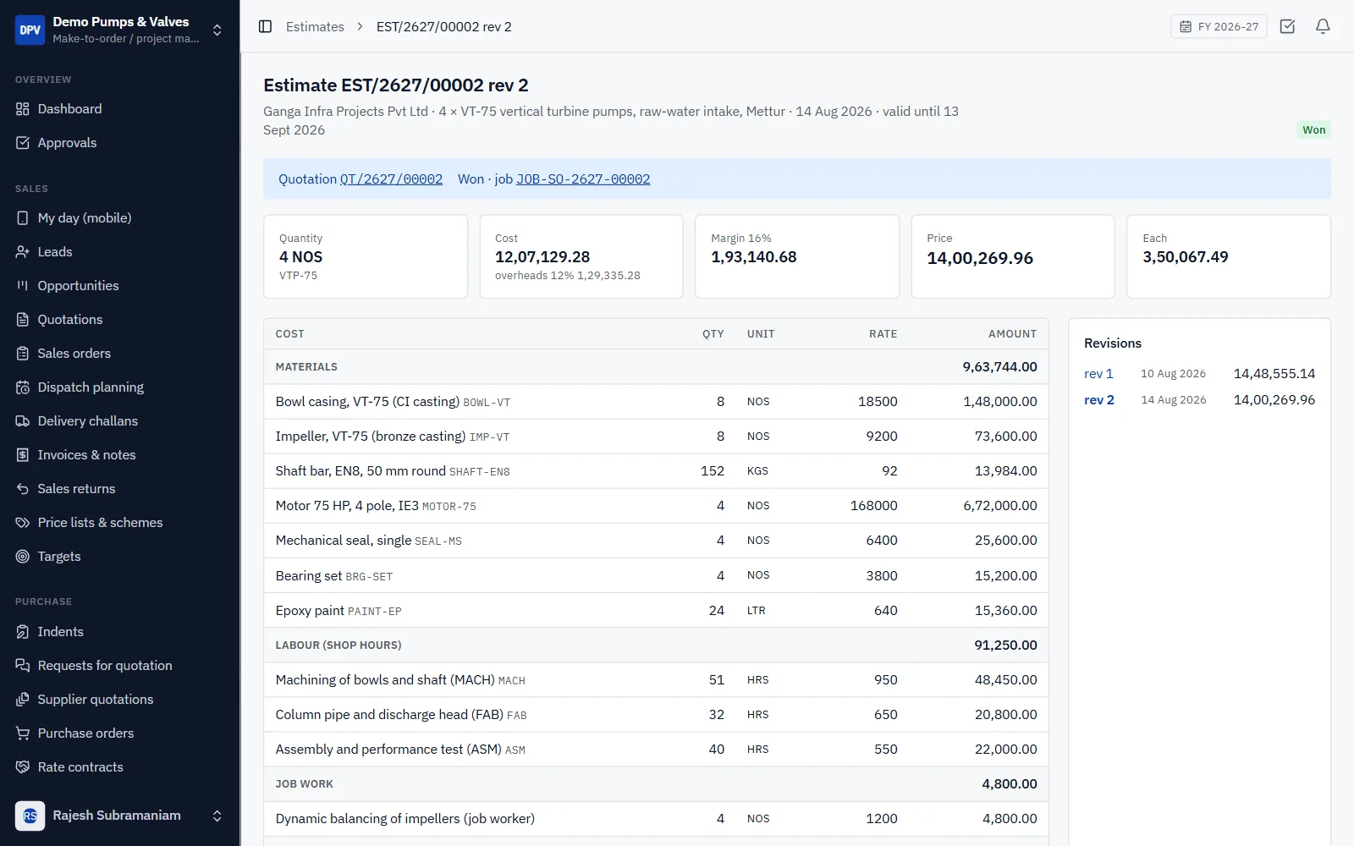This screenshot has height=846, width=1354.
Task: Open quotation QT/2627/00002 link
Action: (391, 179)
